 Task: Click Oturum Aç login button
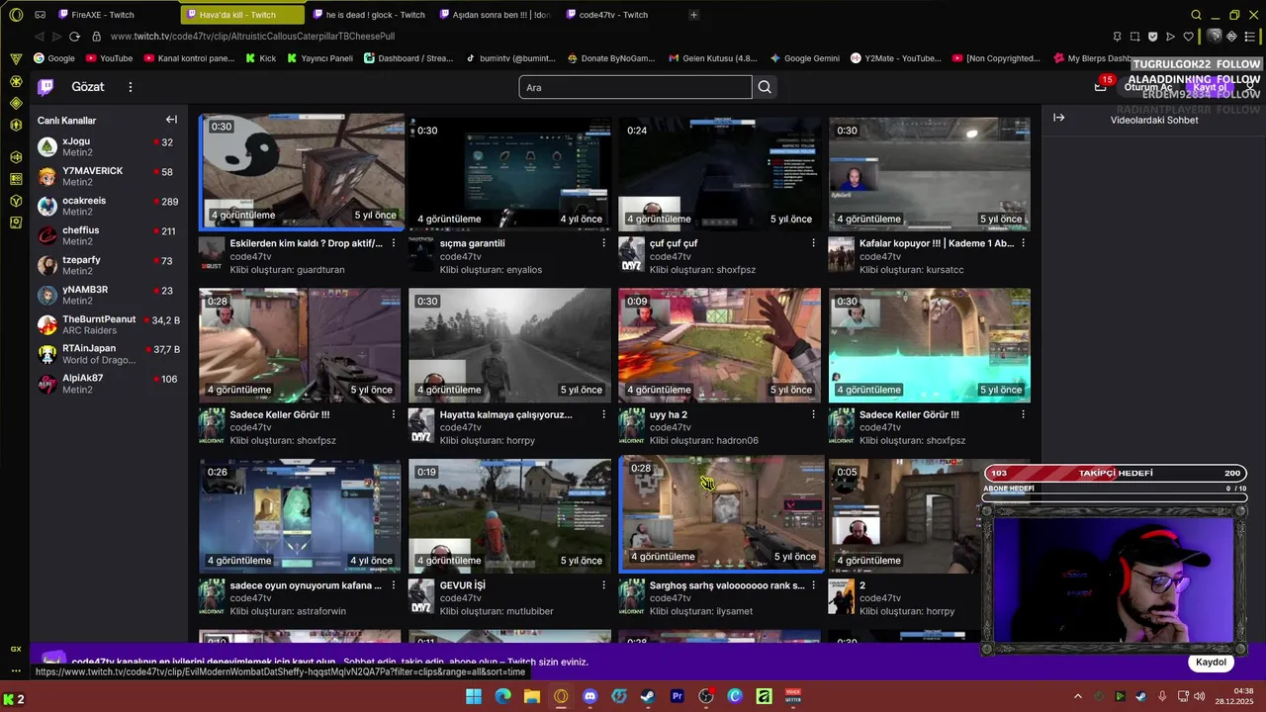(1147, 87)
